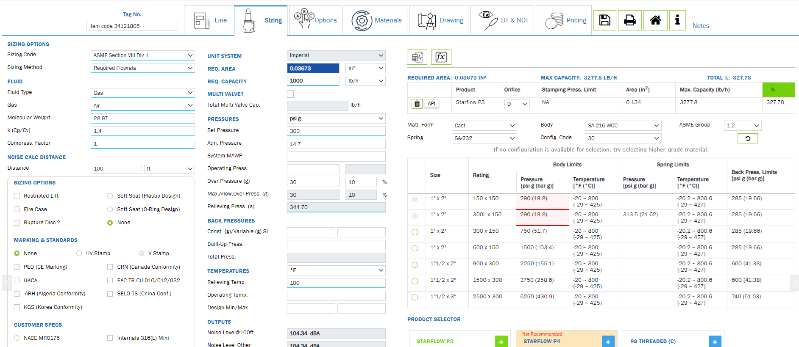Viewport: 799px width, 347px height.
Task: Click the Set Pressure field
Action: click(336, 131)
